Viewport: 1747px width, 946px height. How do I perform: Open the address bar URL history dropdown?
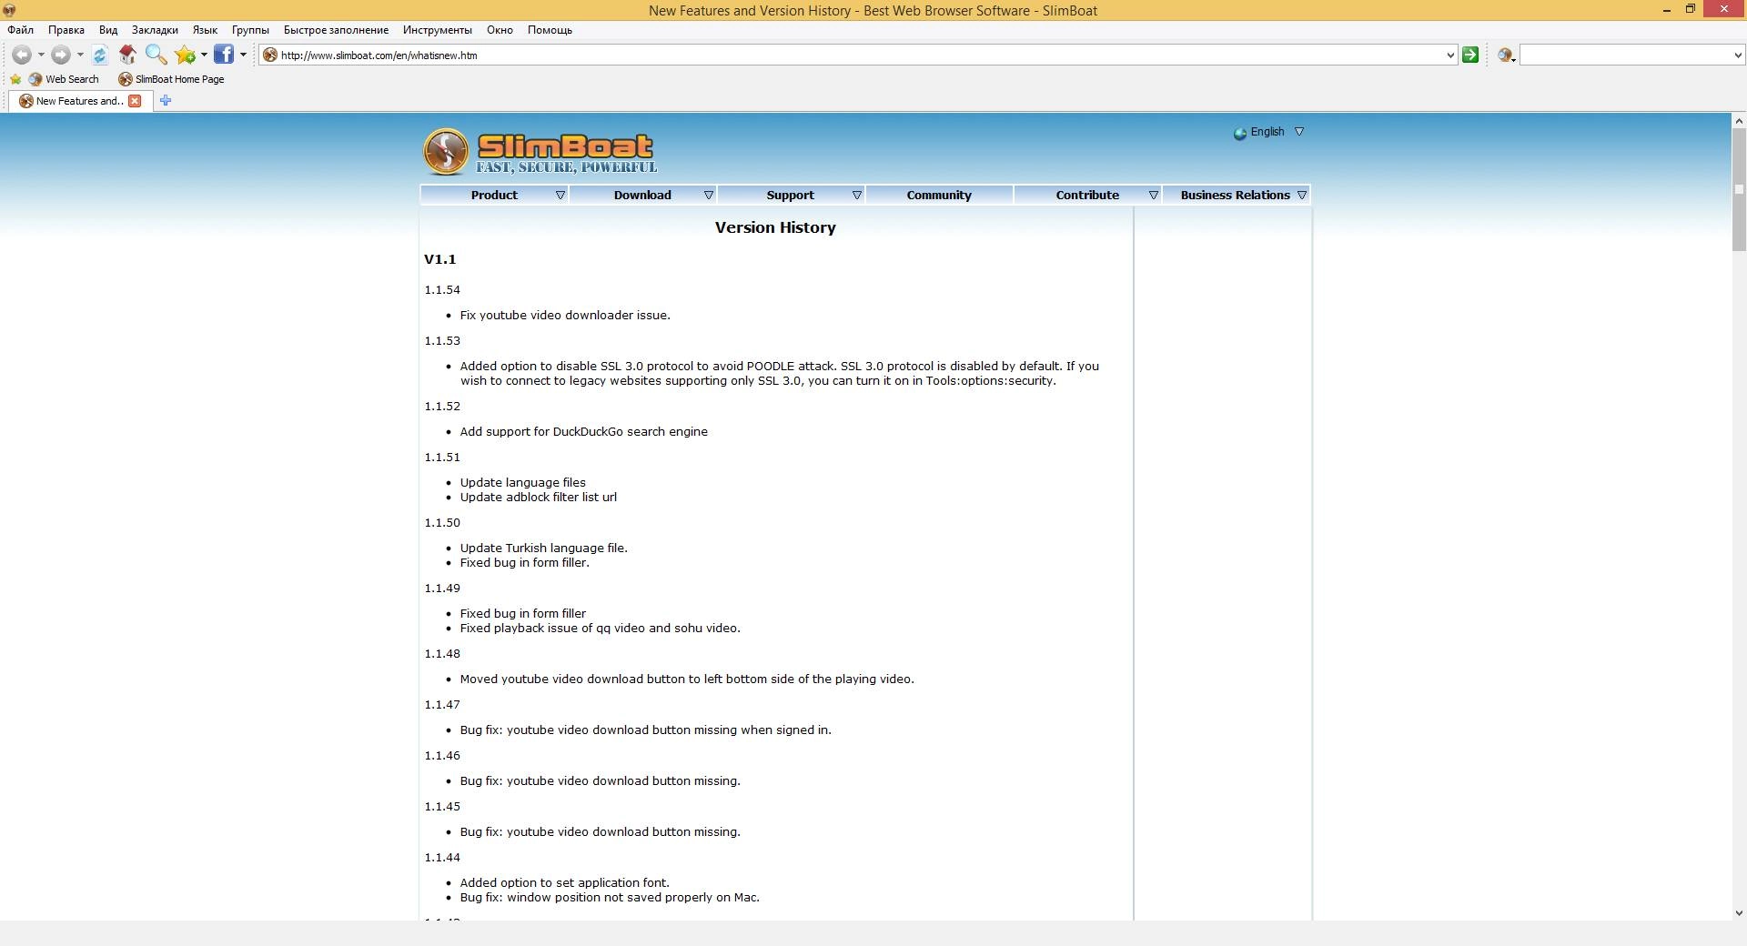[1450, 55]
